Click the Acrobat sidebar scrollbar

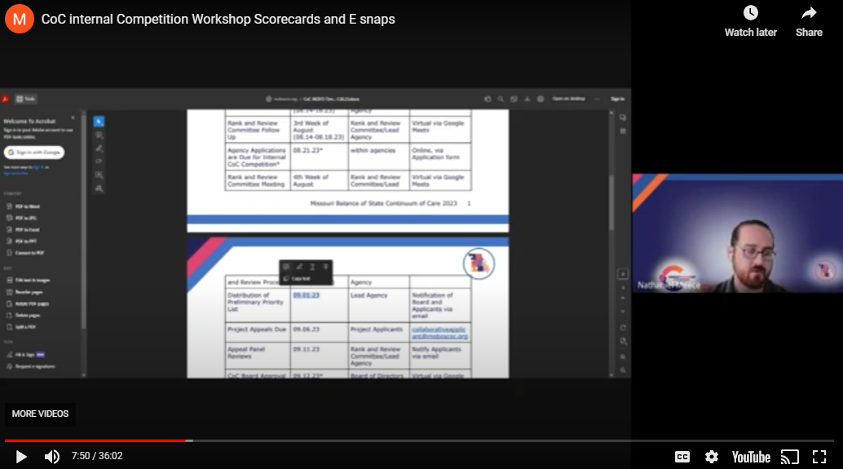(x=83, y=220)
